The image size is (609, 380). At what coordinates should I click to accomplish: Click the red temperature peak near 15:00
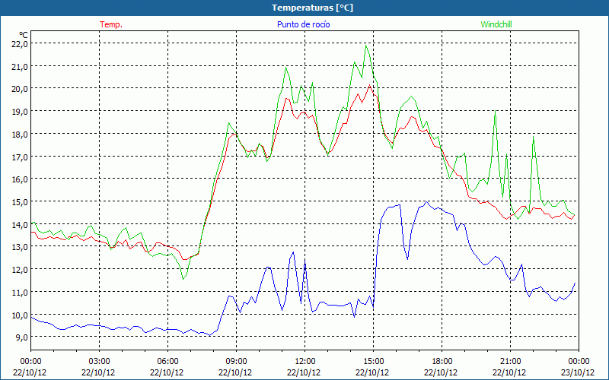click(x=369, y=85)
